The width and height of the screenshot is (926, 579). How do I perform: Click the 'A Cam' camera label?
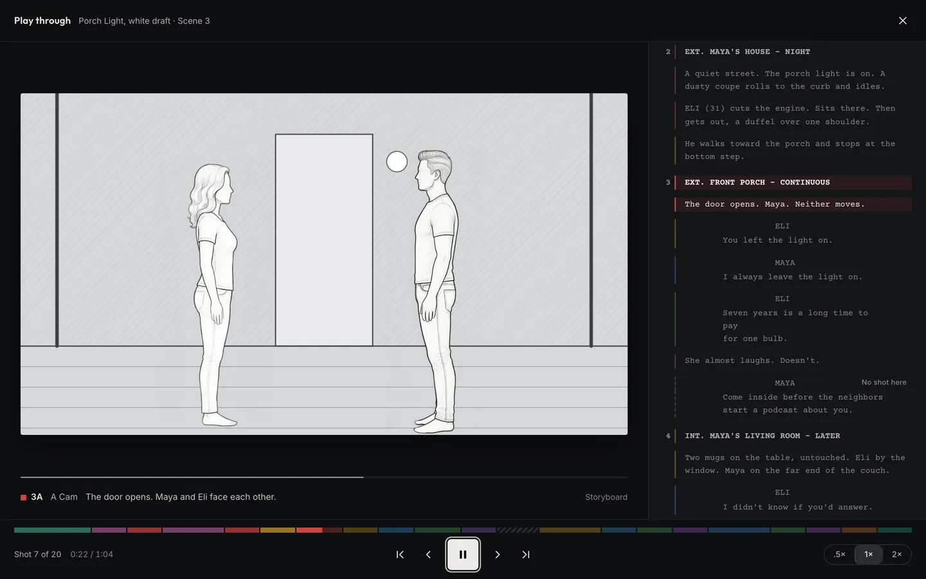pos(64,497)
